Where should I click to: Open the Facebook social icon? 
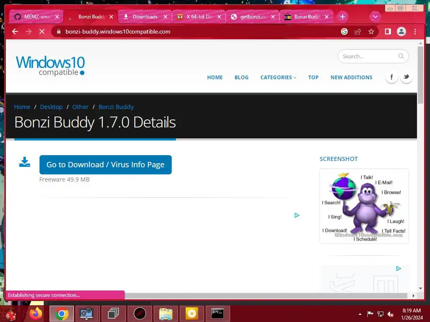click(392, 77)
